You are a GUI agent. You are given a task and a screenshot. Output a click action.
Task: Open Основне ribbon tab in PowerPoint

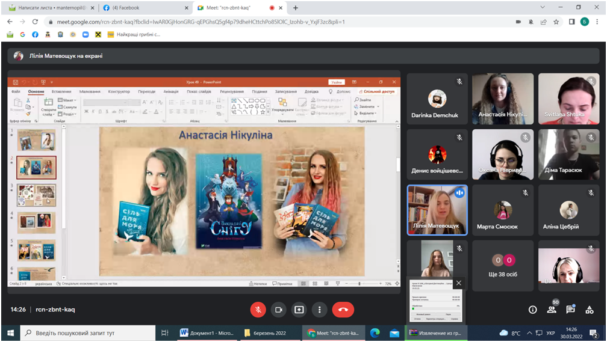[x=36, y=91]
